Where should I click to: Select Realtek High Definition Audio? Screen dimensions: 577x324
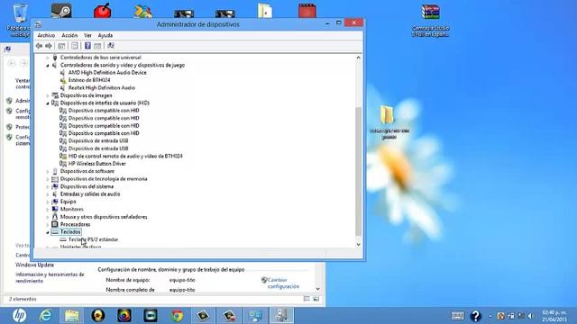click(x=102, y=88)
